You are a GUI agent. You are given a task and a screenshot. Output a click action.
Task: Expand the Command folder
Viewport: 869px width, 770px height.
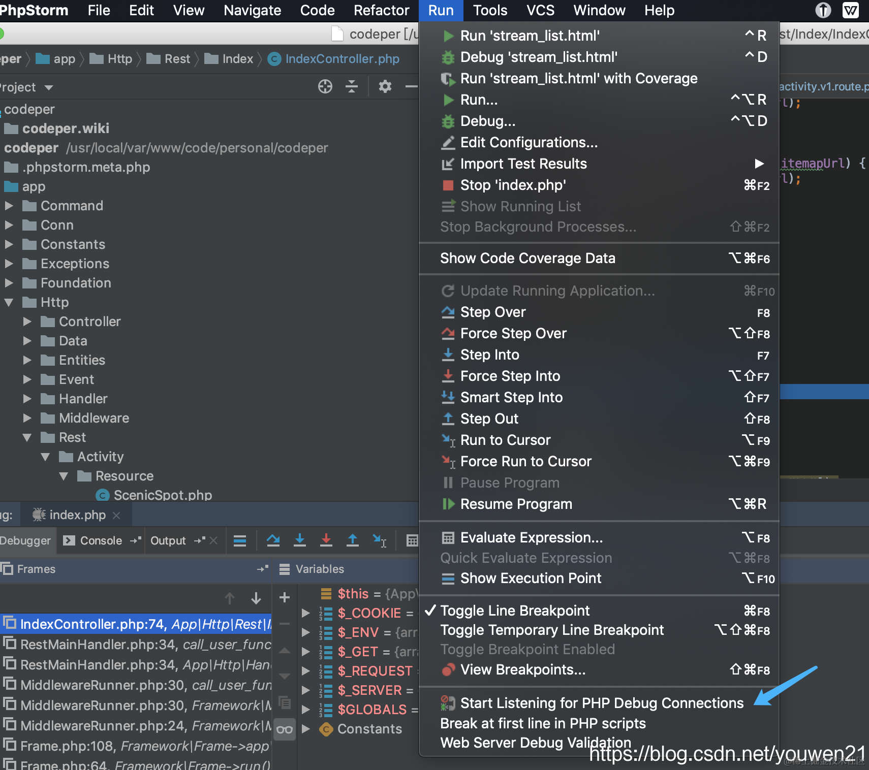tap(9, 206)
